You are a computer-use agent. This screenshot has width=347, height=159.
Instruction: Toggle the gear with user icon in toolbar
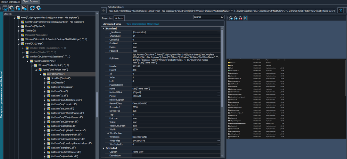tap(11, 8)
